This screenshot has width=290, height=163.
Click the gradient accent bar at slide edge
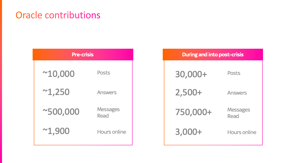pyautogui.click(x=1, y=81)
